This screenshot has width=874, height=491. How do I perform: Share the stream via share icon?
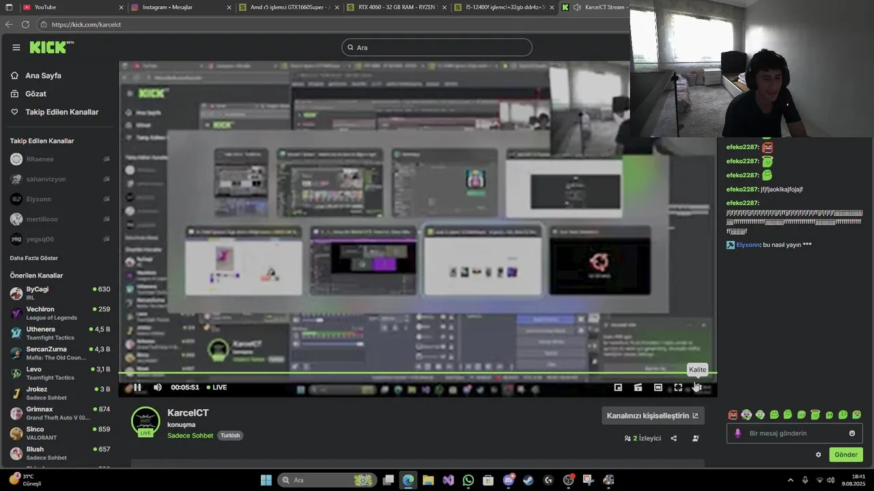pos(674,438)
